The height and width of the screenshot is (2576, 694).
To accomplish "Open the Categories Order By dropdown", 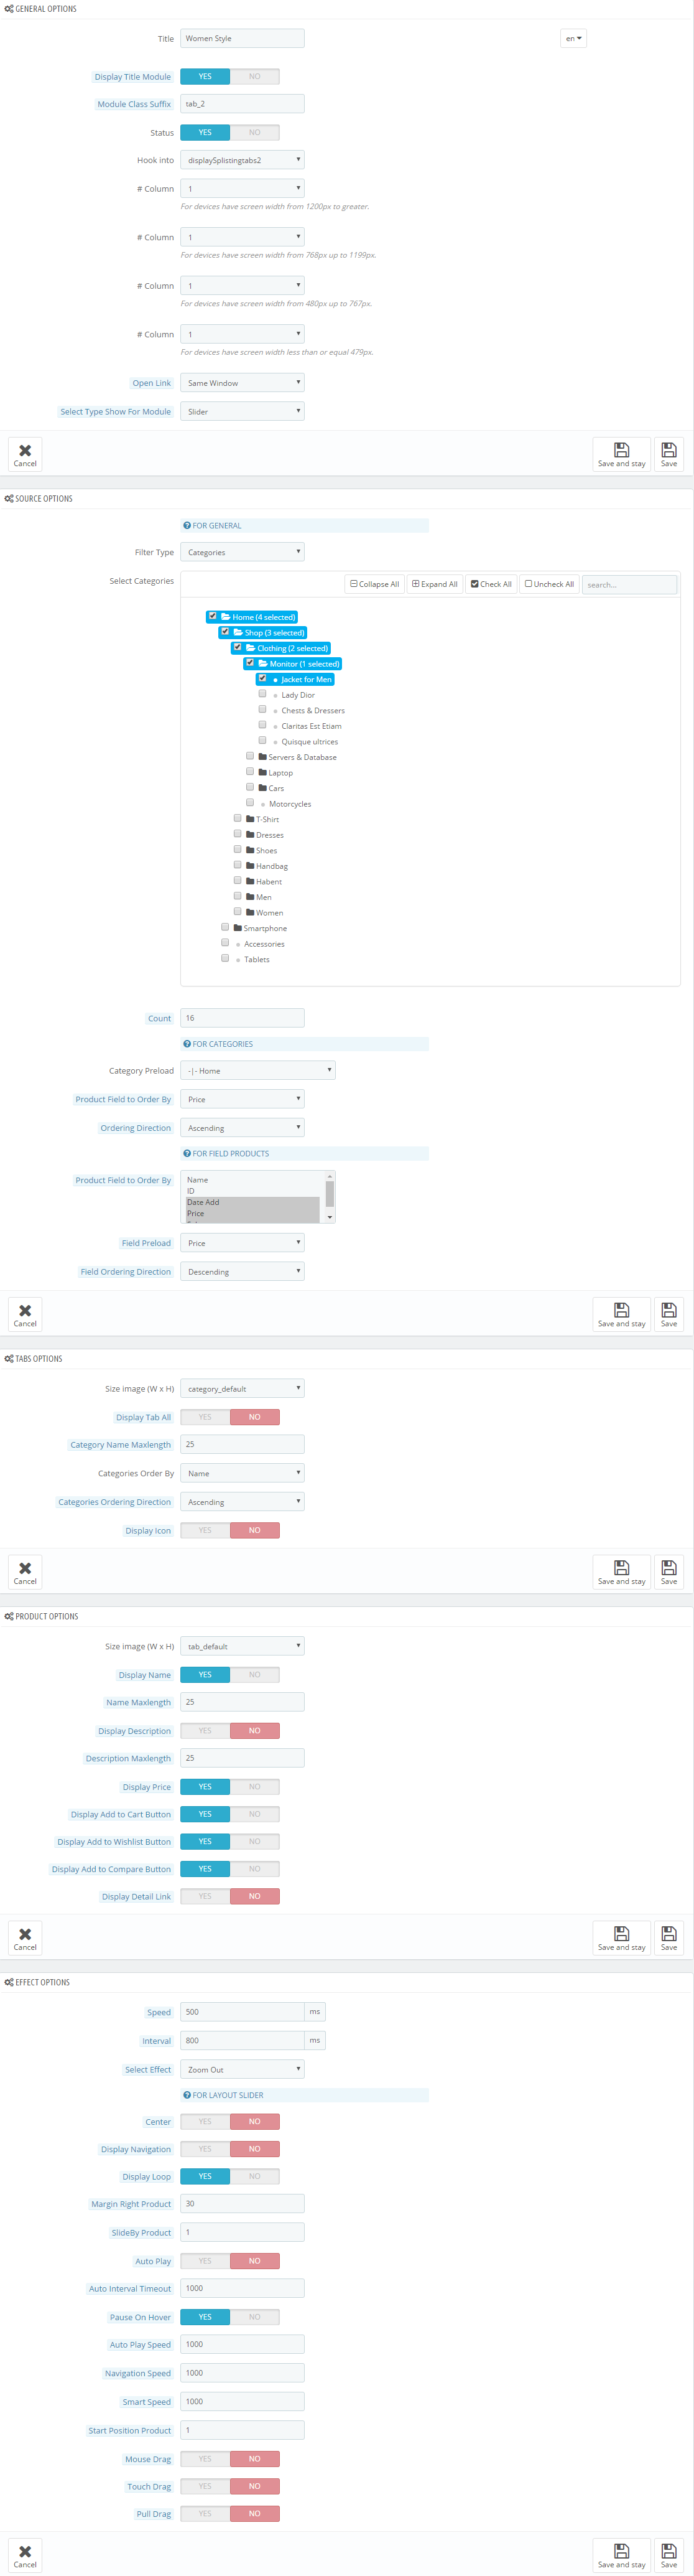I will click(x=243, y=1473).
